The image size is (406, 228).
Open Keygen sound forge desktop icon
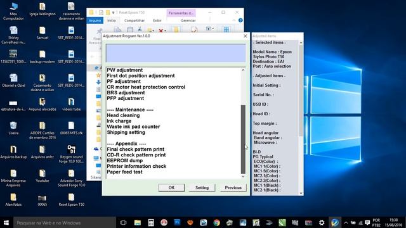coord(71,154)
